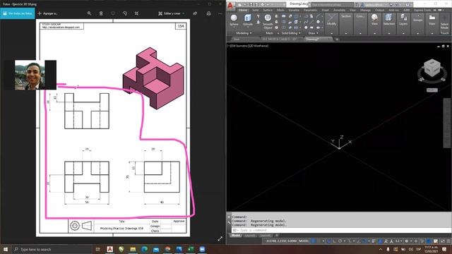
Task: Click the command line customize wrench icon
Action: coord(229,222)
